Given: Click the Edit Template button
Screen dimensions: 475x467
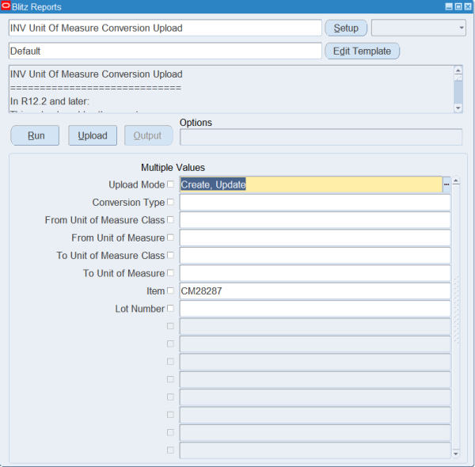Looking at the screenshot, I should 362,51.
